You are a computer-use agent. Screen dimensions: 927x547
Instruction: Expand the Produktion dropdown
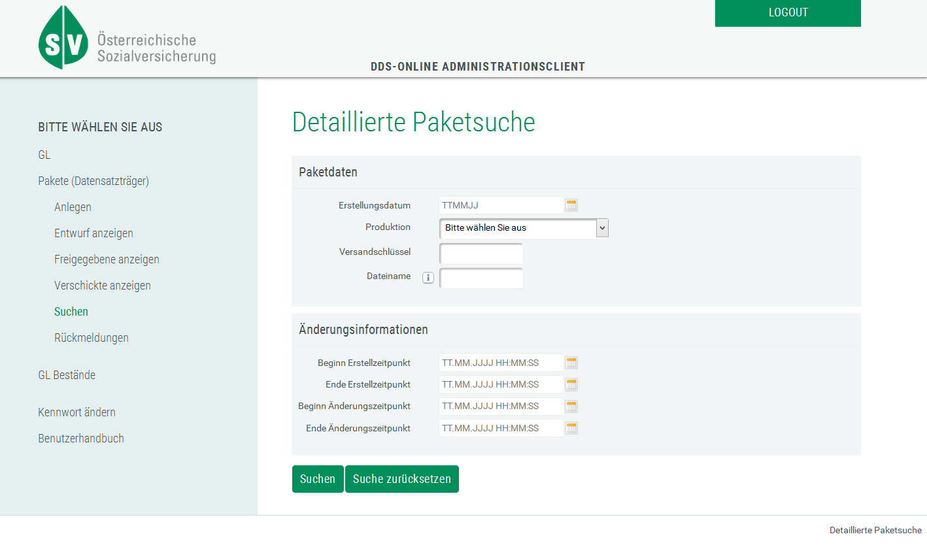[x=524, y=228]
